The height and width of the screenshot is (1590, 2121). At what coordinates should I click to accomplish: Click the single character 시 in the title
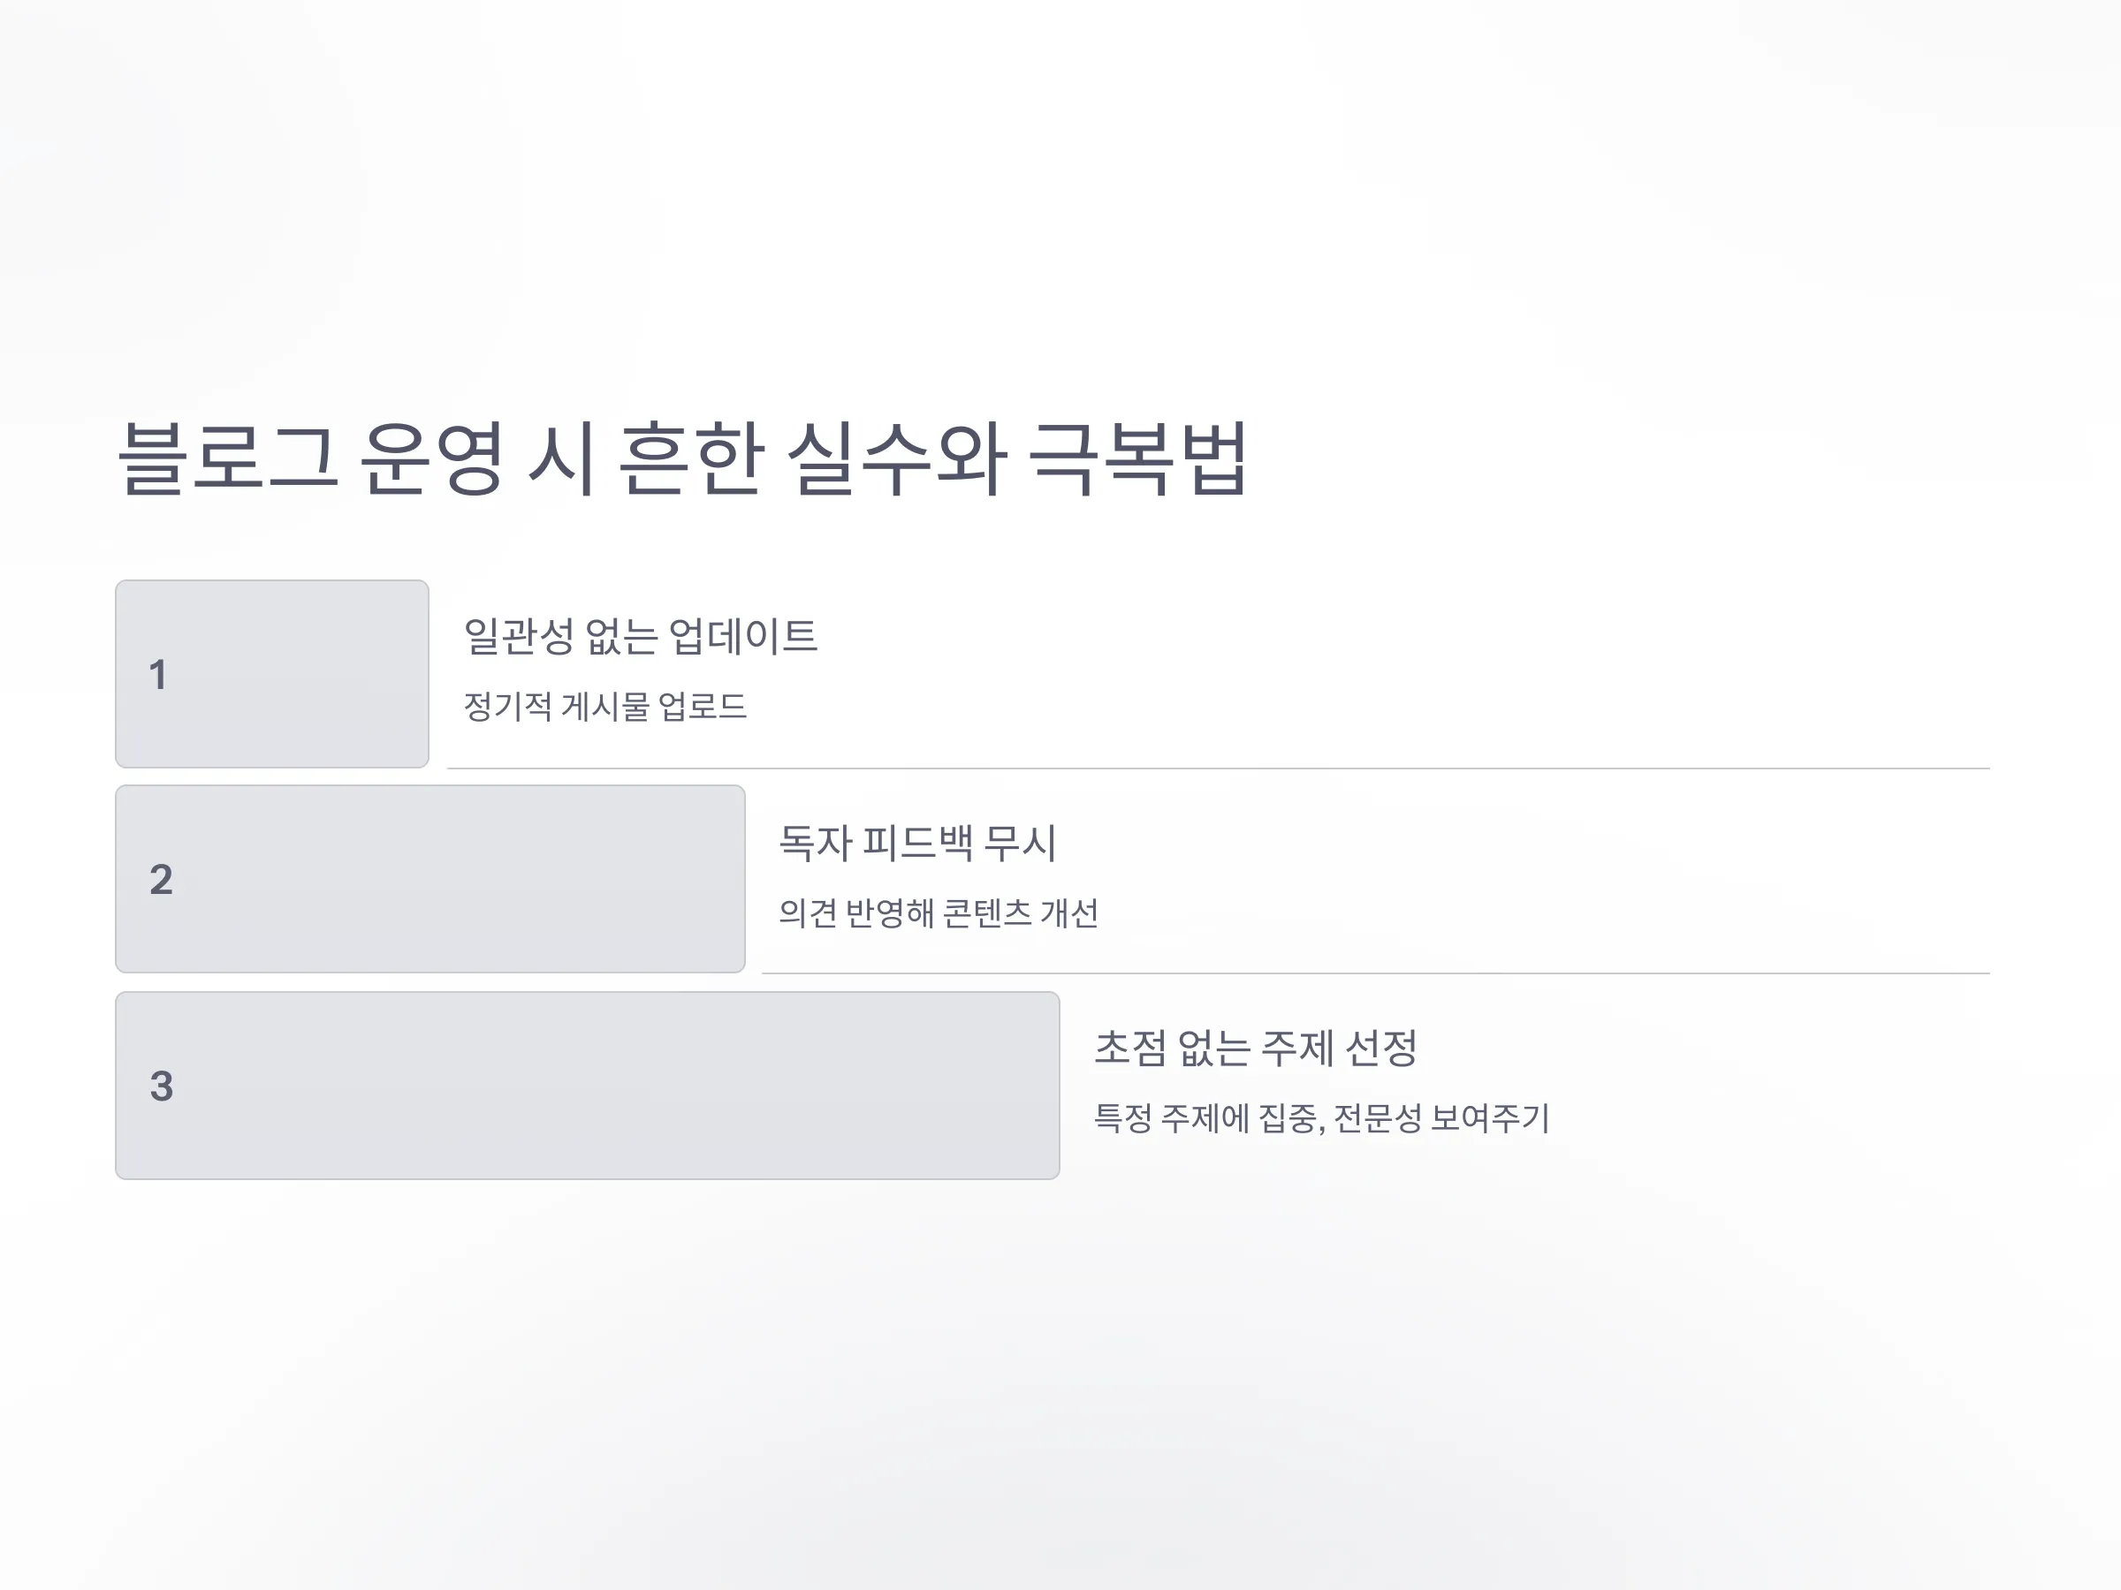(x=563, y=458)
